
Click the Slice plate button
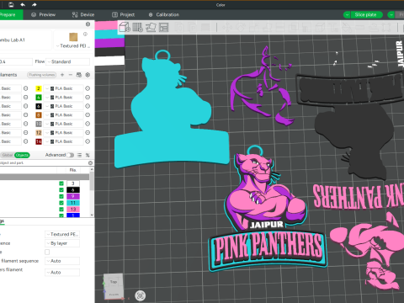(366, 15)
